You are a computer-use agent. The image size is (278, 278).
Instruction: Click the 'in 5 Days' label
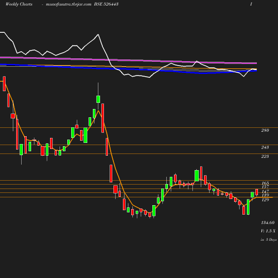coord(269,240)
